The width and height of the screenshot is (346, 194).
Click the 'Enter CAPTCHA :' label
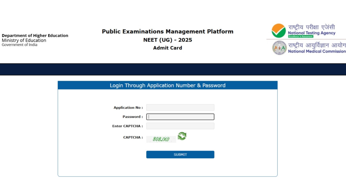[127, 126]
